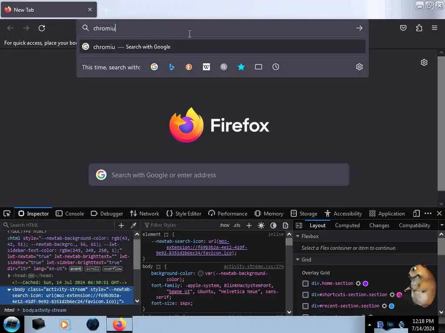Search this time with Google icon
Image resolution: width=445 pixels, height=333 pixels.
pos(154,67)
